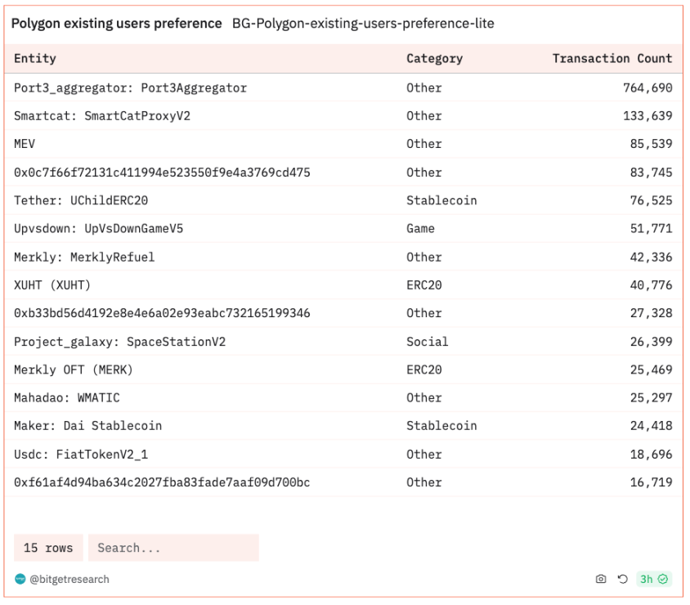The image size is (690, 605).
Task: Click the camera screenshot icon
Action: click(x=601, y=580)
